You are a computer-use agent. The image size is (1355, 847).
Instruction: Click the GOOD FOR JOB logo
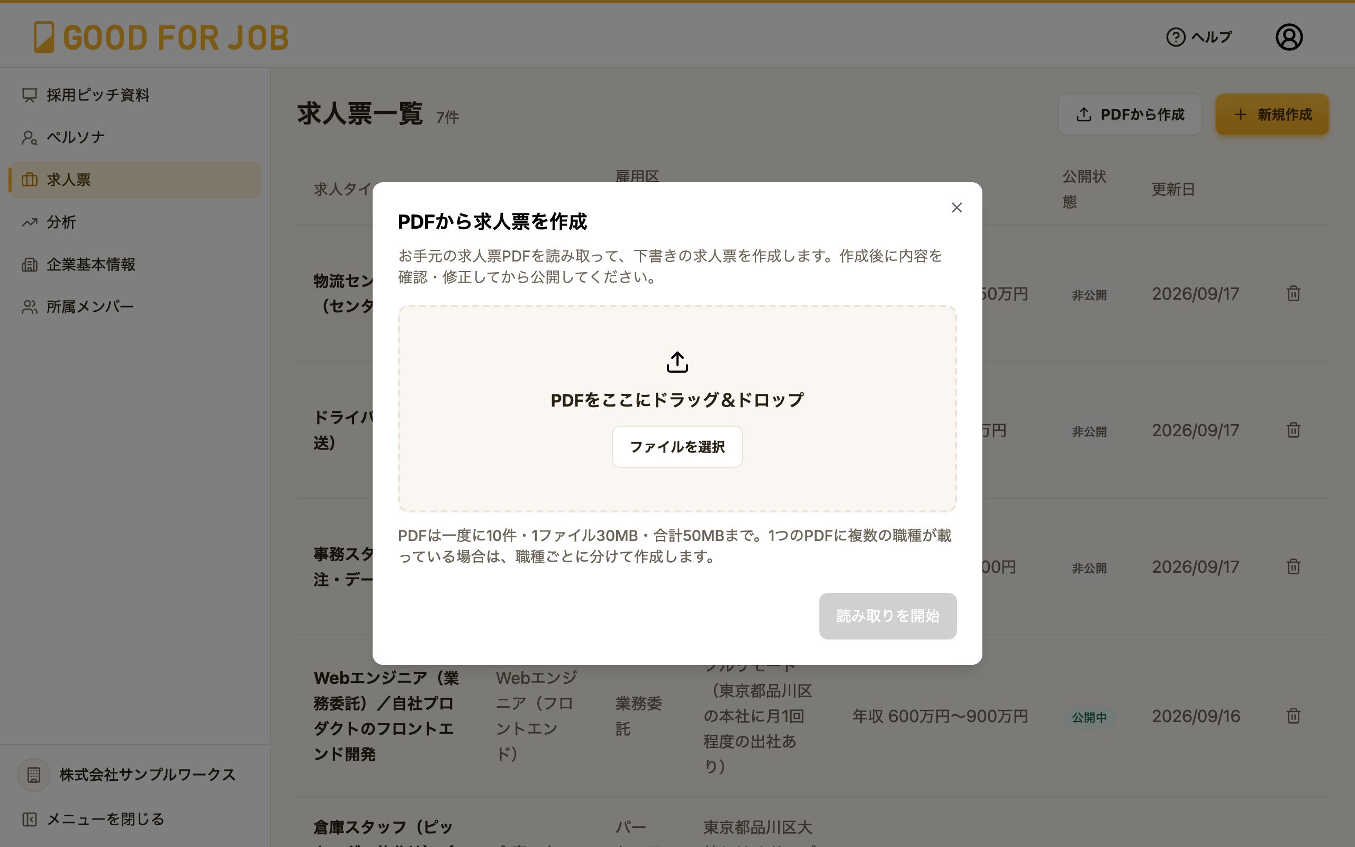point(161,38)
